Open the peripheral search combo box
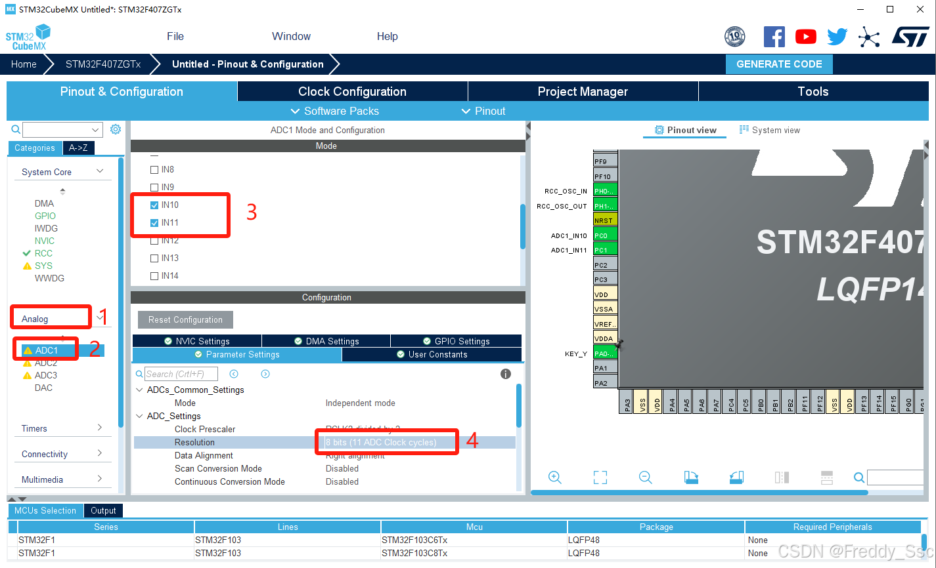This screenshot has height=568, width=936. [63, 129]
